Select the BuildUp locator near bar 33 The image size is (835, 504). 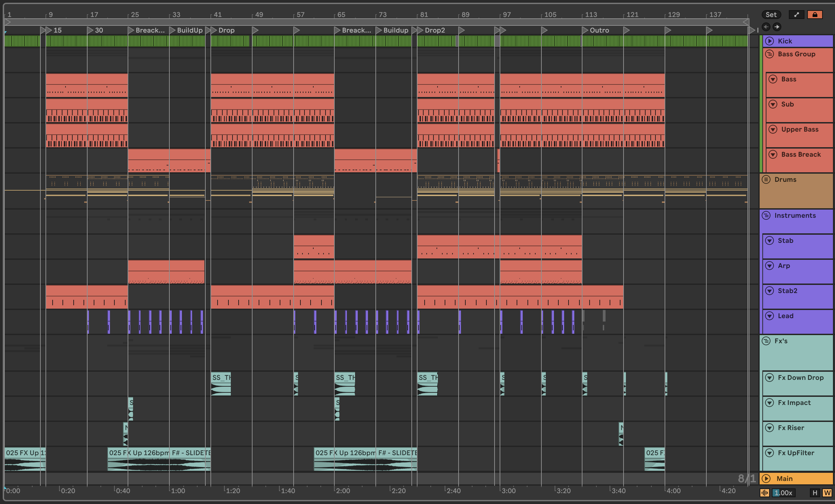tap(186, 30)
